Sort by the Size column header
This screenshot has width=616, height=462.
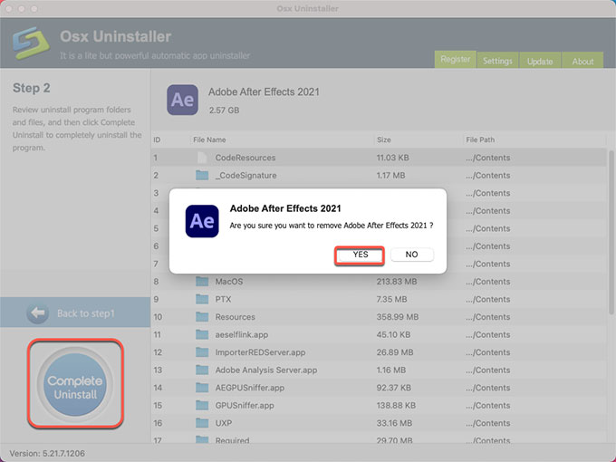[384, 140]
